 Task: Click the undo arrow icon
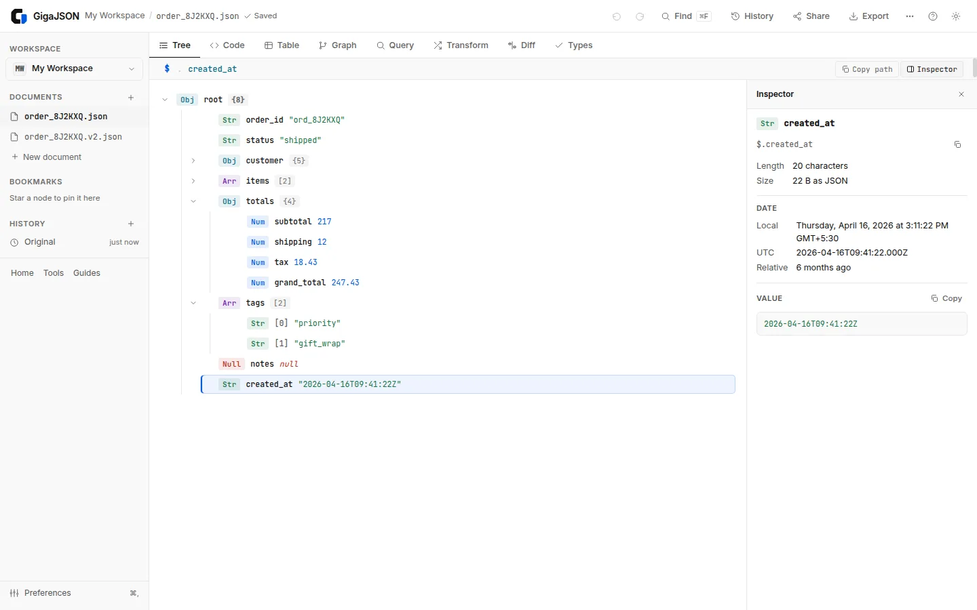(617, 16)
